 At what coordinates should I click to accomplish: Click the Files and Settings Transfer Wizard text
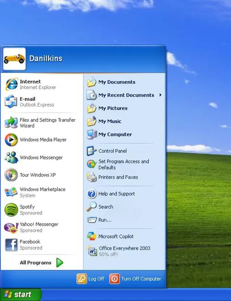click(x=48, y=123)
